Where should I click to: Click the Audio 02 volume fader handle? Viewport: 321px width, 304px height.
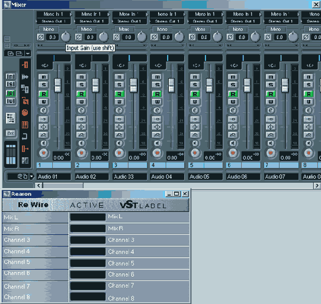point(95,85)
